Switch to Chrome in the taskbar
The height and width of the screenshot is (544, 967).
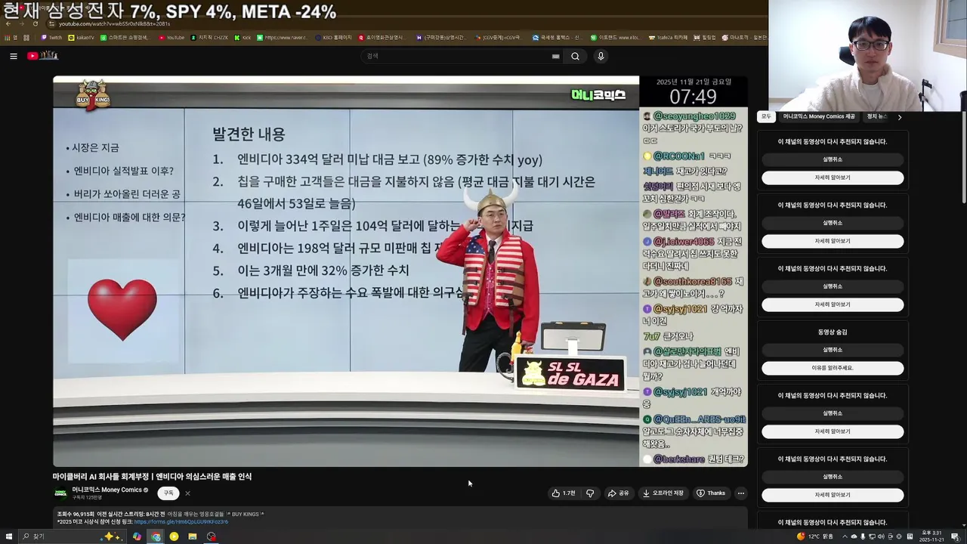click(156, 536)
